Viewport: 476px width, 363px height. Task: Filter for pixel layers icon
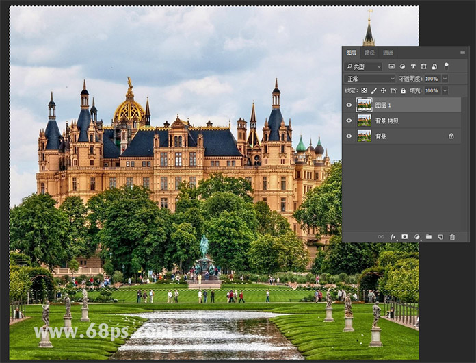coord(392,66)
